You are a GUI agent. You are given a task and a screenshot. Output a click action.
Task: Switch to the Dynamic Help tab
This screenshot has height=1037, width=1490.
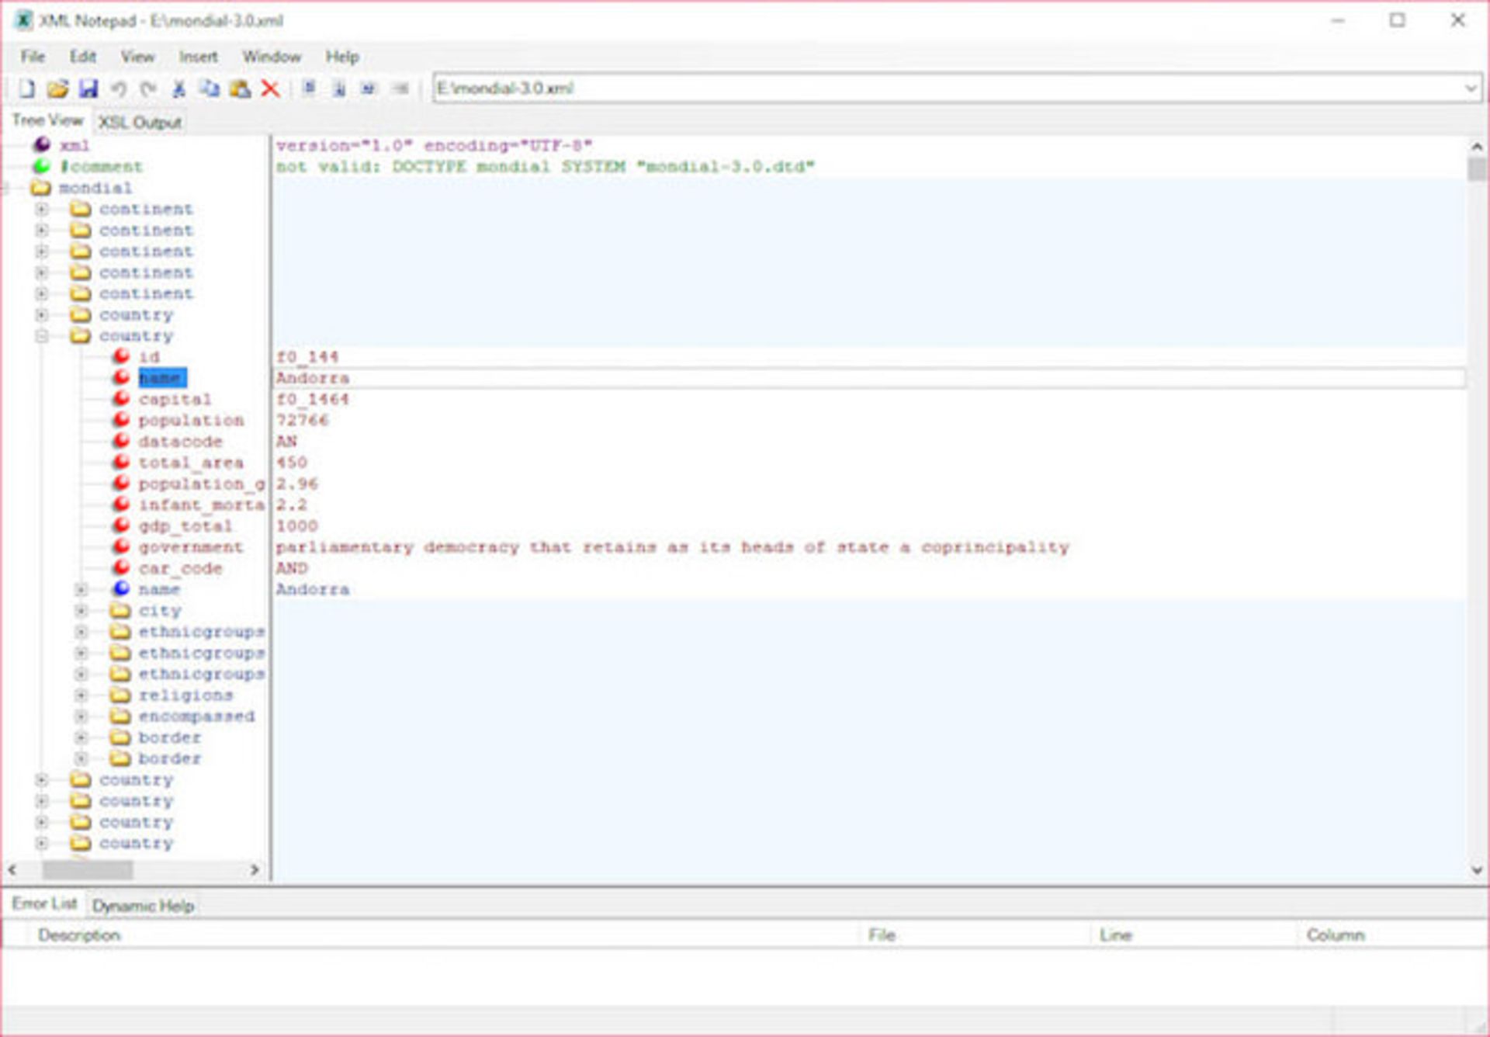tap(143, 906)
